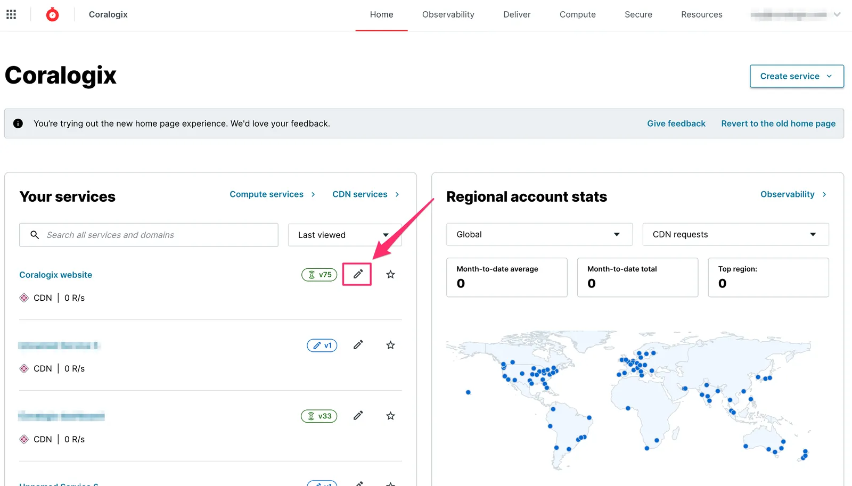Viewport: 852px width, 486px height.
Task: Click the Create service button
Action: click(x=797, y=76)
